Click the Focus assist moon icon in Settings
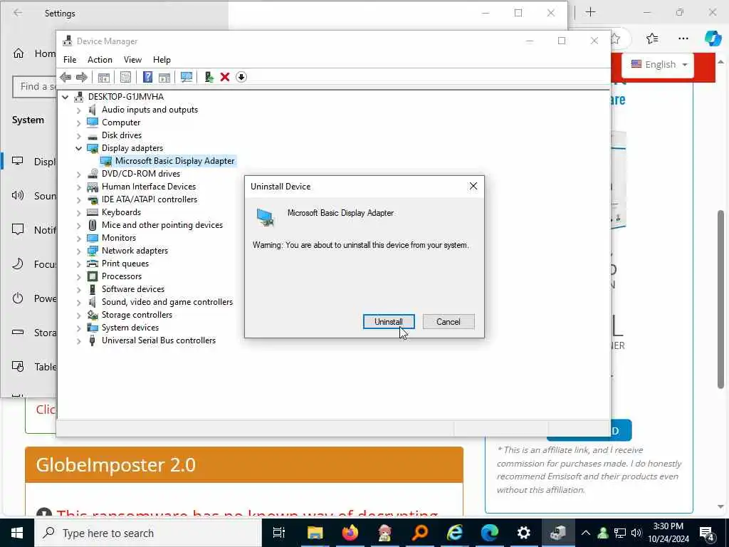The height and width of the screenshot is (547, 729). point(18,264)
